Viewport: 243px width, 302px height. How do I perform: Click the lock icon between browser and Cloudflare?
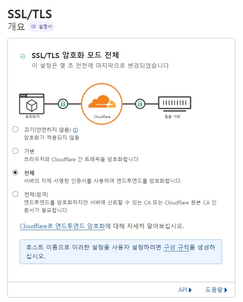[x=63, y=104]
